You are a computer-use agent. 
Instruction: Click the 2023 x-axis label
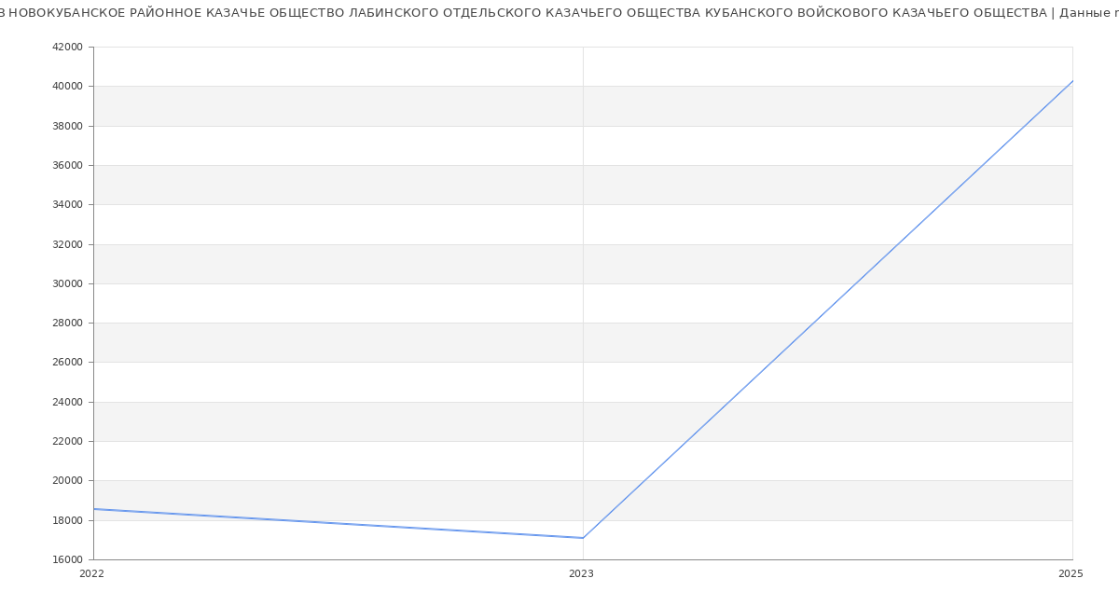(x=581, y=574)
